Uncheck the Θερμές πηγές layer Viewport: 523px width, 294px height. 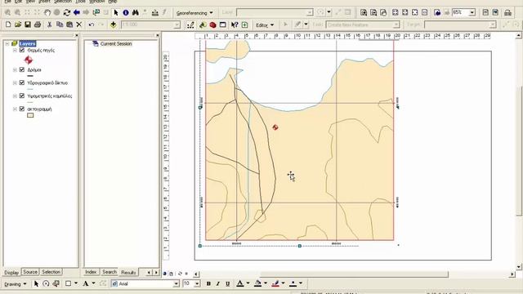click(22, 50)
